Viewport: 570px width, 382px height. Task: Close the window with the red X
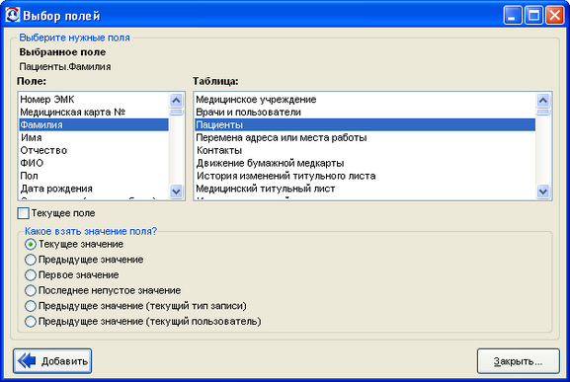[x=555, y=15]
